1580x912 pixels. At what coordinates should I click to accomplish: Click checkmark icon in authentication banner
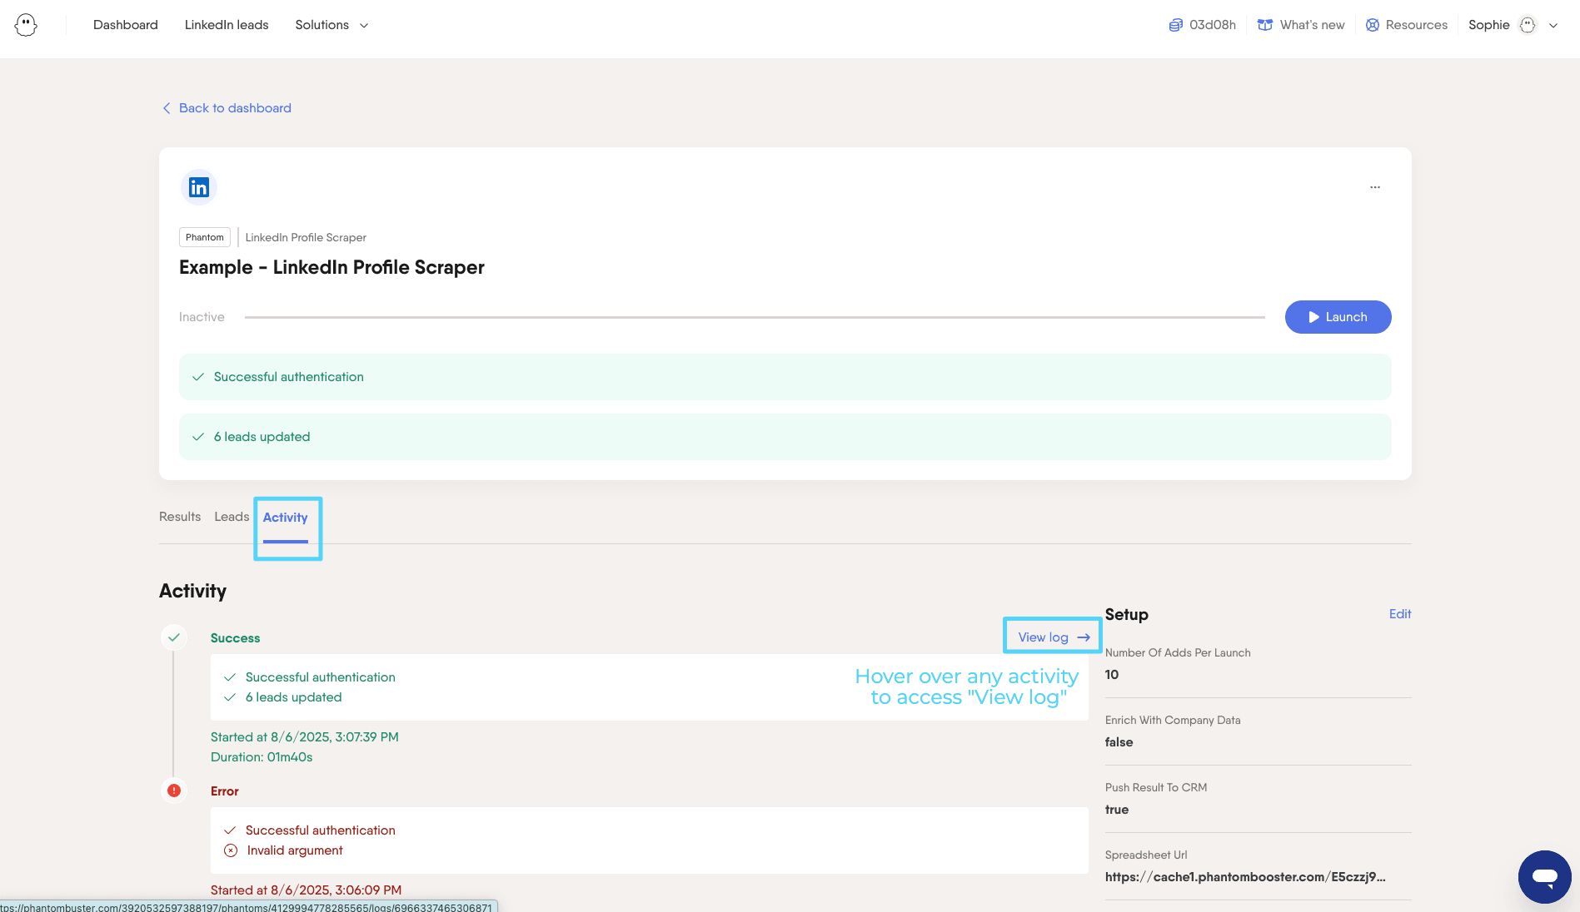(x=198, y=377)
